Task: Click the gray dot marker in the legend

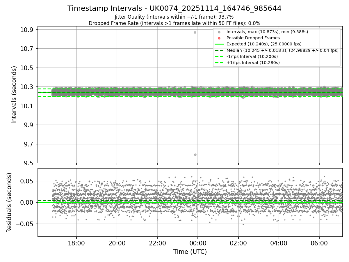Action: tap(219, 32)
